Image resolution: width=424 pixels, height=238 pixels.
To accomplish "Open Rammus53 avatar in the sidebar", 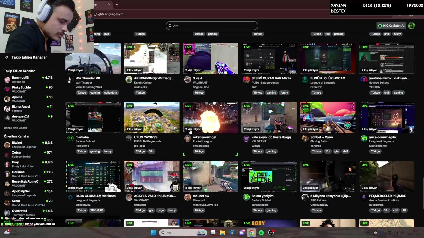I will tap(7, 80).
